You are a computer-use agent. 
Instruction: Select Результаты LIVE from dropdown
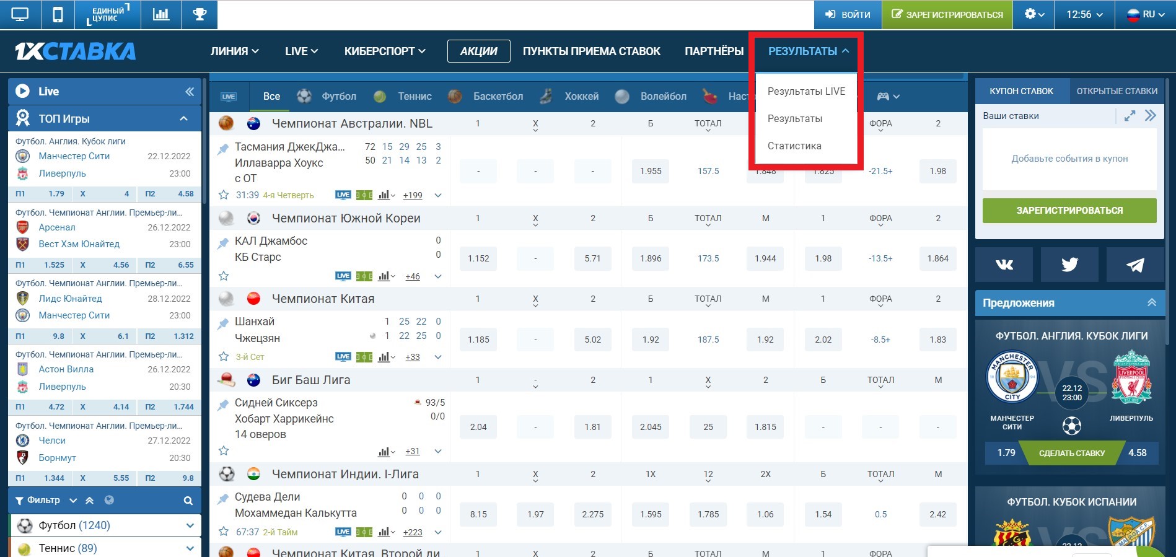[806, 91]
